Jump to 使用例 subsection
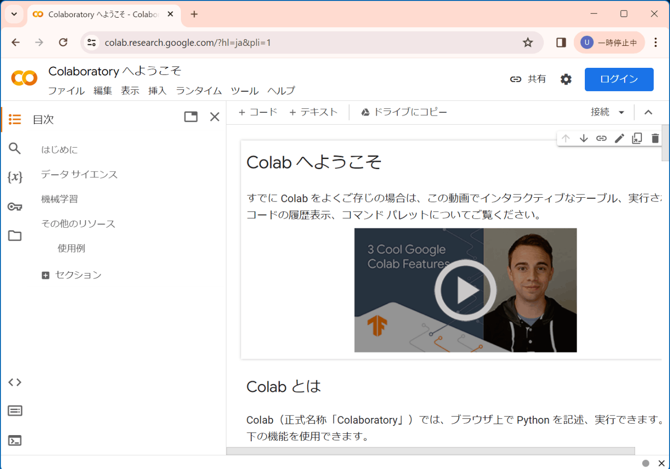The height and width of the screenshot is (469, 670). point(71,248)
